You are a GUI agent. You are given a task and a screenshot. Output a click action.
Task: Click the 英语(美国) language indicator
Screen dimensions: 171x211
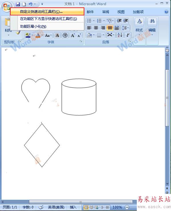coord(56,207)
